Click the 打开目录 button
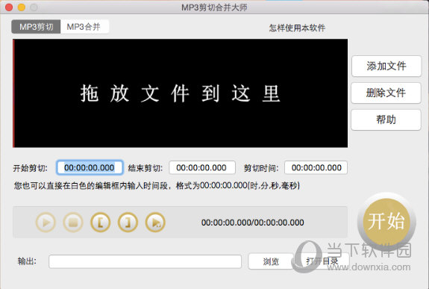This screenshot has width=429, height=289. pyautogui.click(x=322, y=261)
